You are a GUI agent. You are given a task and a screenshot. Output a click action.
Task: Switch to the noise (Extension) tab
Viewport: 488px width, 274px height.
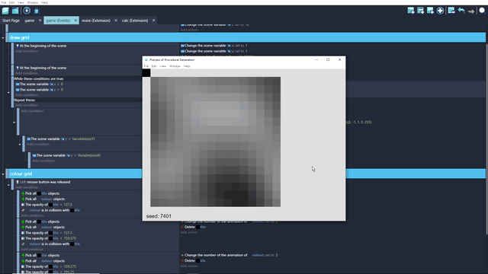click(96, 21)
